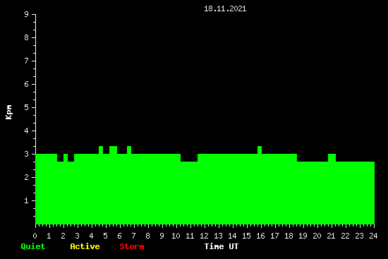Click hour 16 on the time axis
This screenshot has width=388, height=259.
(x=260, y=236)
